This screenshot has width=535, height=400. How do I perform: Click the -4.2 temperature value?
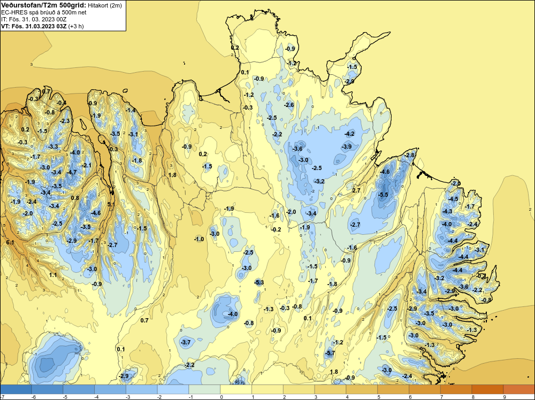(349, 134)
